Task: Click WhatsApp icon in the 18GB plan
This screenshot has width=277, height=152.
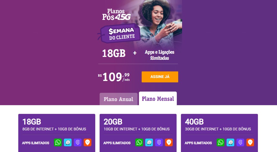Action: click(58, 143)
